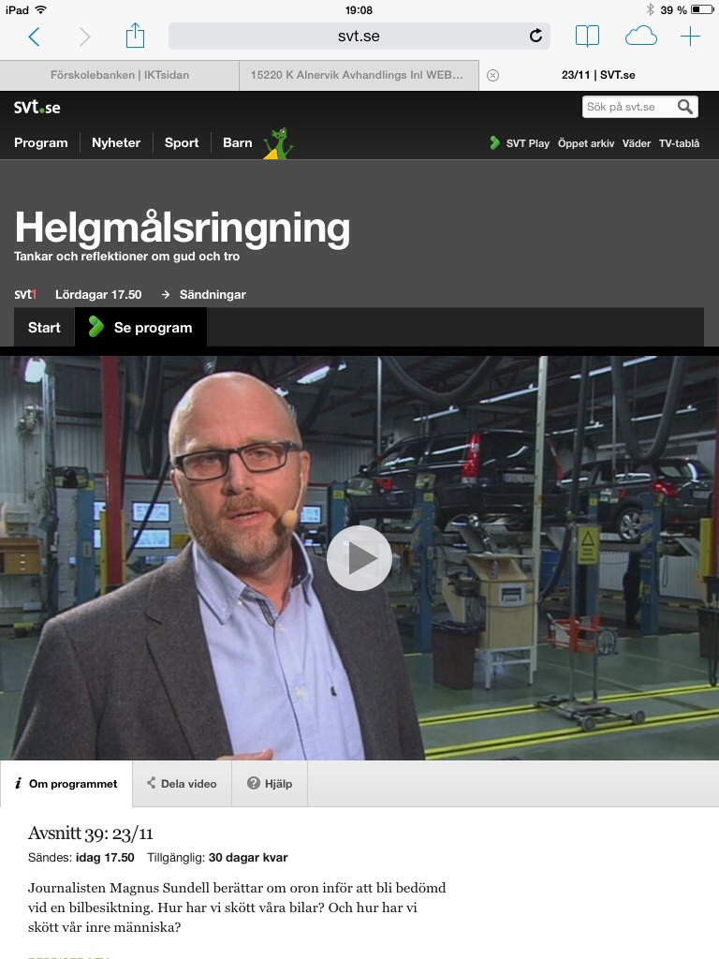
Task: Open the bookmarks book icon
Action: pos(587,37)
